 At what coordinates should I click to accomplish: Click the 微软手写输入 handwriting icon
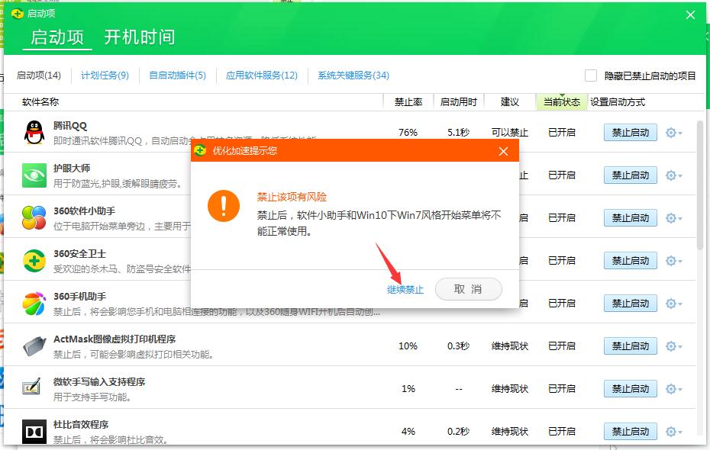(32, 387)
